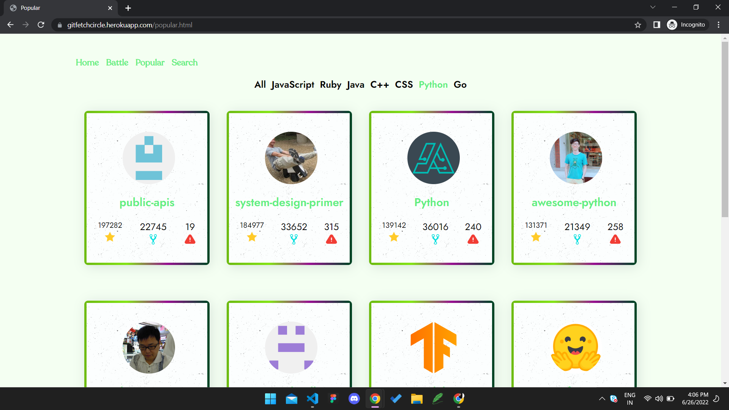Open Discord from the taskbar
729x410 pixels.
(x=354, y=399)
